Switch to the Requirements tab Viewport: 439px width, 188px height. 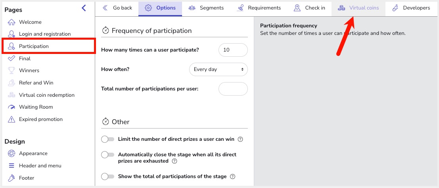tap(259, 8)
